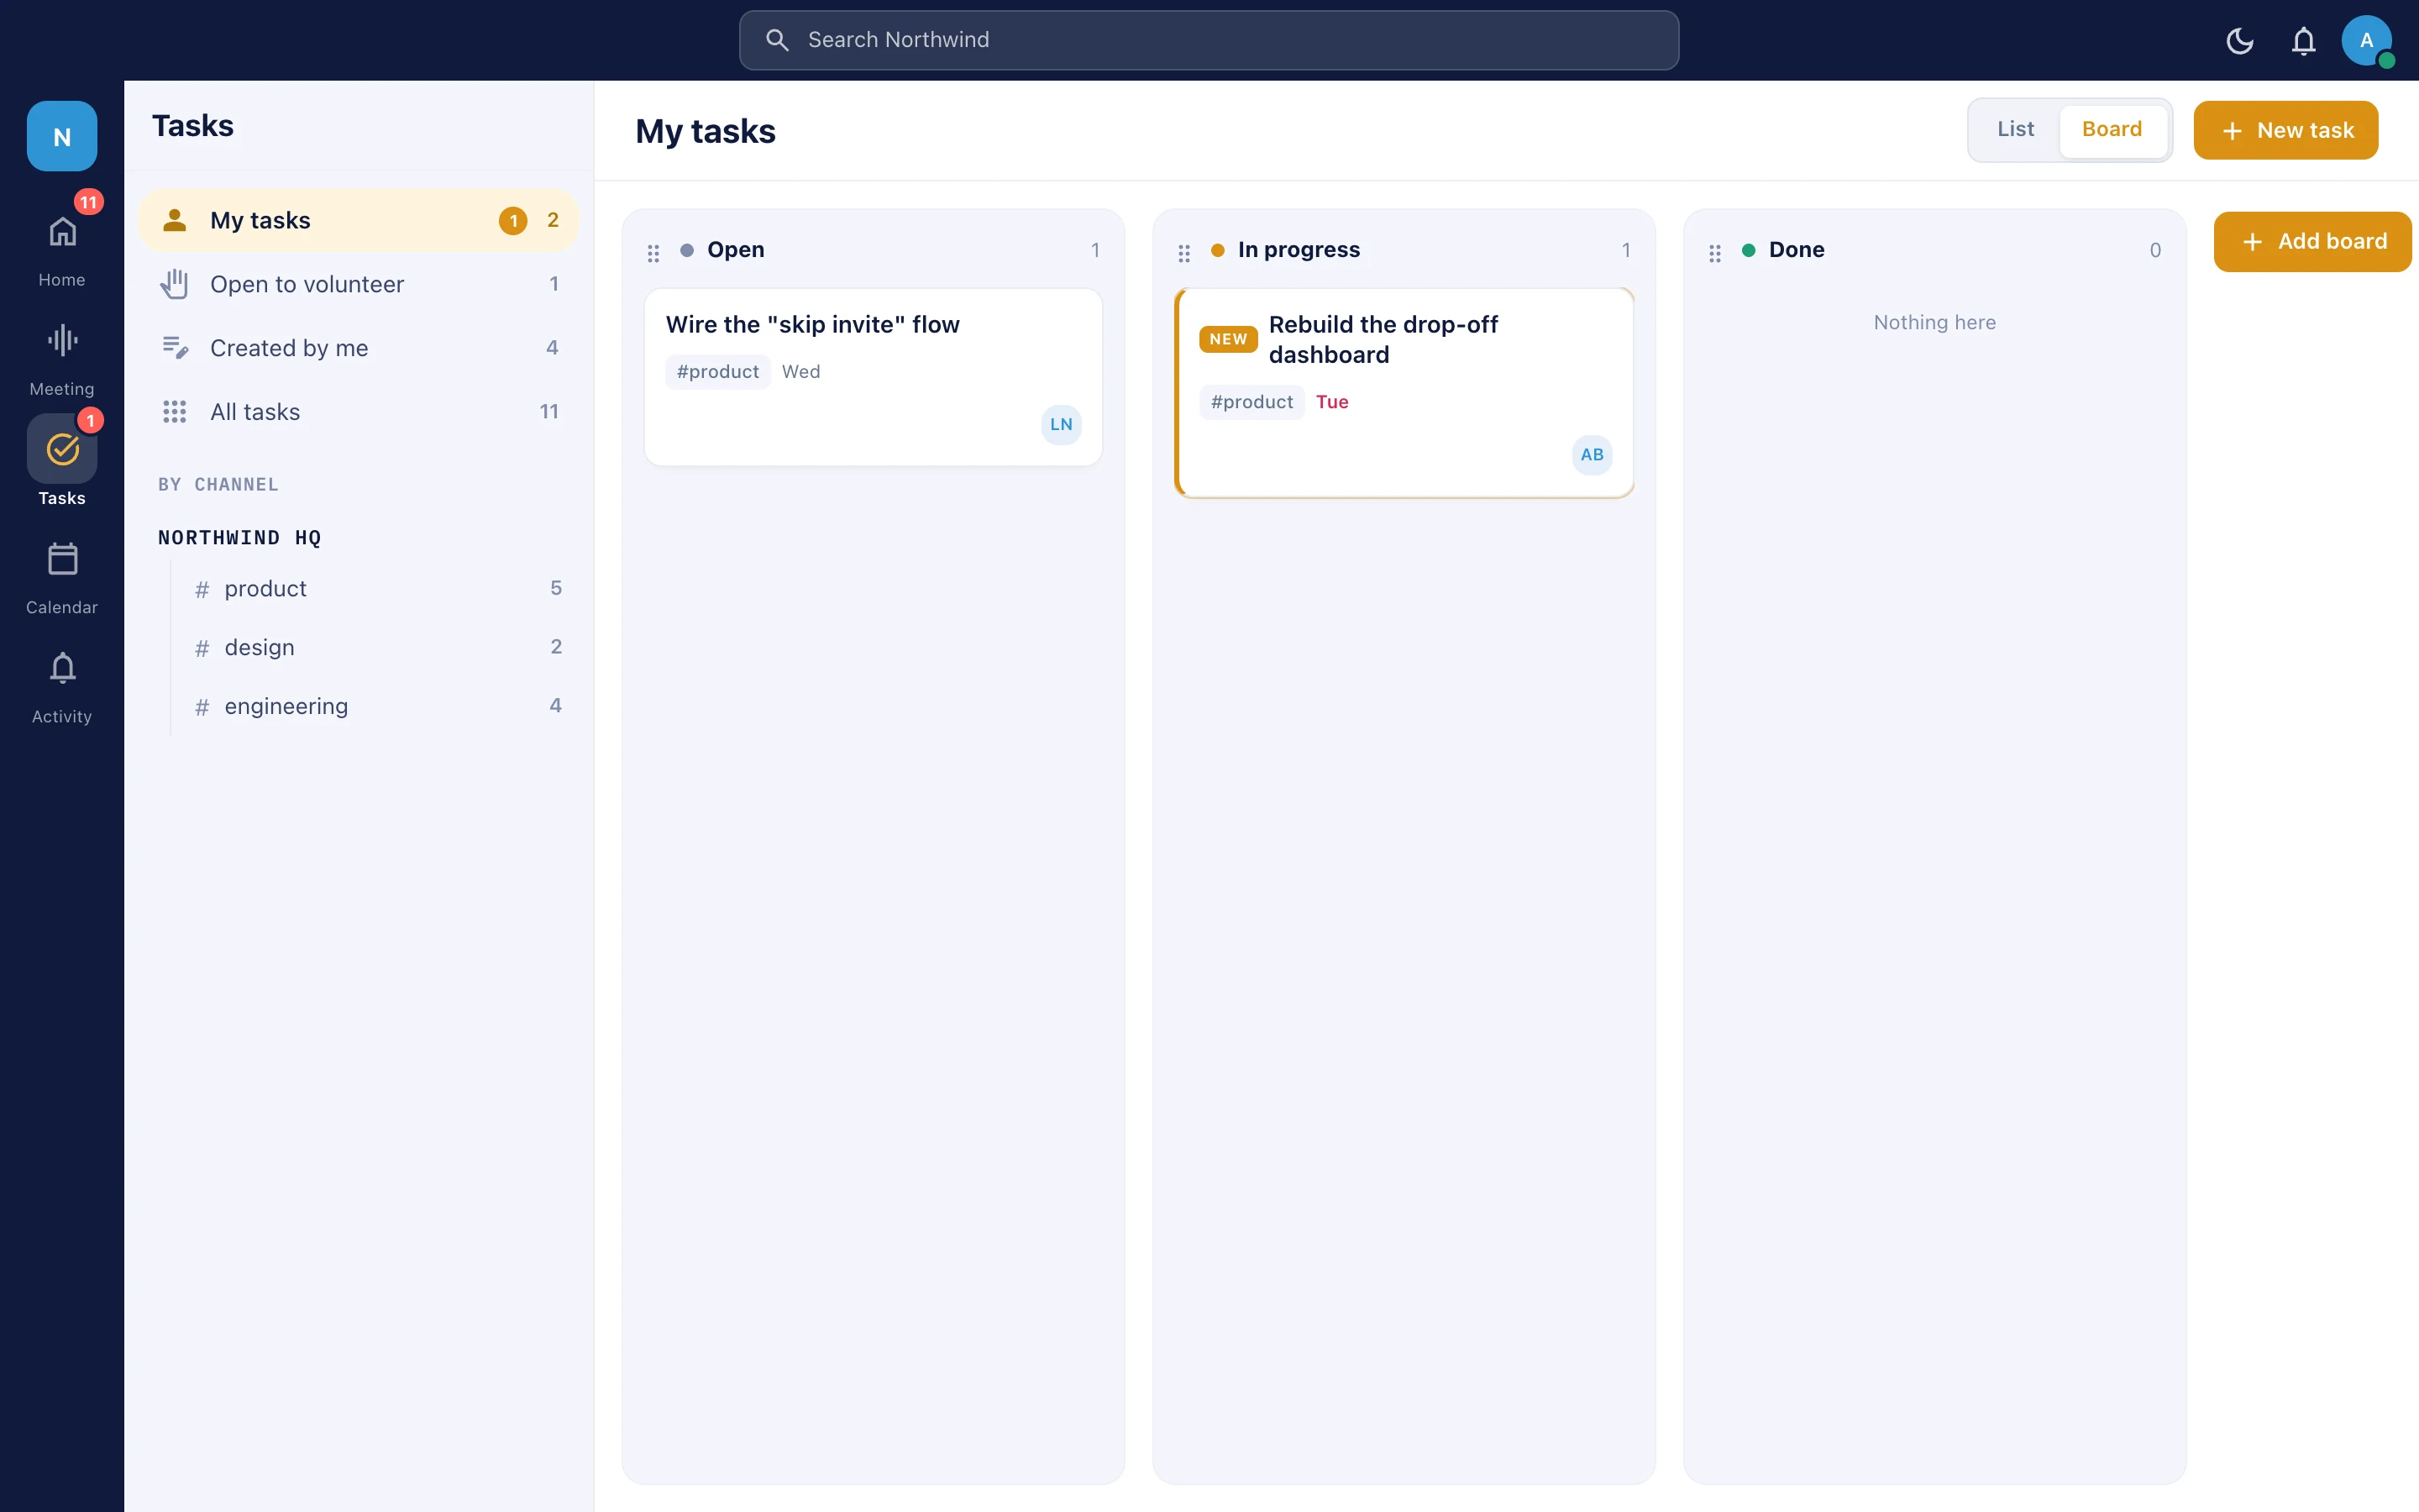The image size is (2419, 1512).
Task: Open the Created by me list
Action: point(358,348)
